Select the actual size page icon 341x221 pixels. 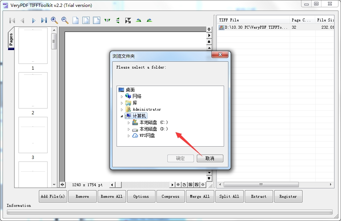point(76,20)
